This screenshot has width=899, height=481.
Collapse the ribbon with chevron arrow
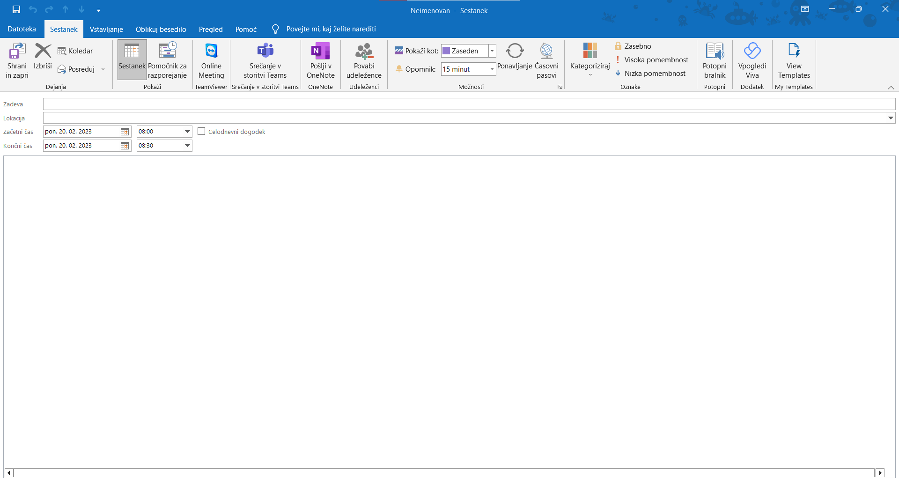tap(891, 88)
